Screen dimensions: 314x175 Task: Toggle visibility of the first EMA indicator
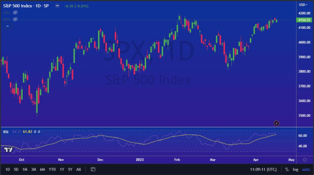click(15, 13)
